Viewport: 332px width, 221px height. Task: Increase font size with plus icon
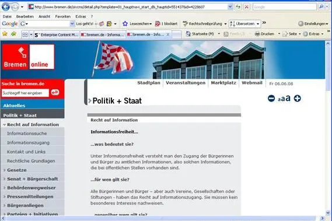(297, 98)
